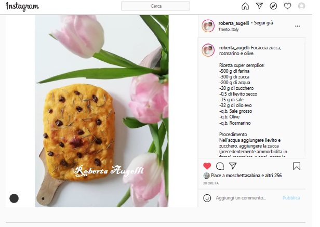Open your profile avatar in header
Viewport: 320px width, 227px height.
(301, 6)
